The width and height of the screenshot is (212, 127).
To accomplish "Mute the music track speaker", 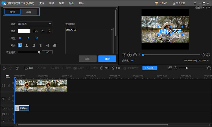I will [x=13, y=114].
